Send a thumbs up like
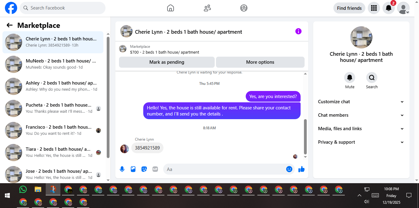Viewport: 419px width, 208px height. coord(302,169)
